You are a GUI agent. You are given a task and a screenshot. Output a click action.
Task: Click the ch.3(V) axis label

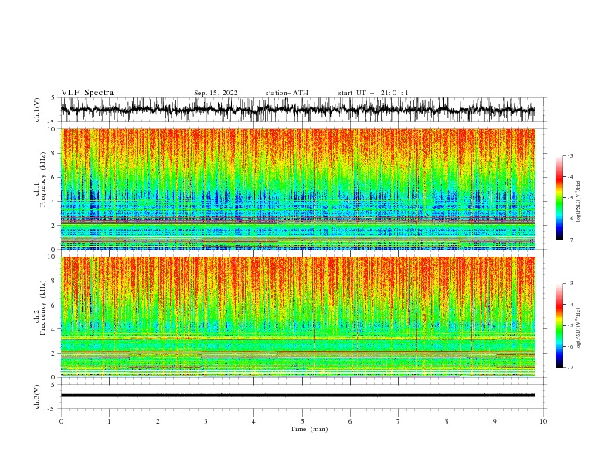coord(37,396)
